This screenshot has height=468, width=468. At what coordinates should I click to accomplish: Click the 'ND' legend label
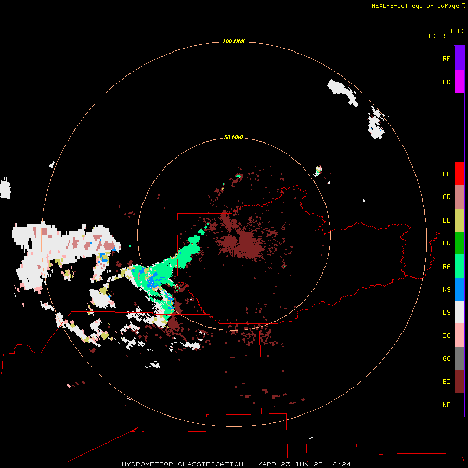click(447, 405)
